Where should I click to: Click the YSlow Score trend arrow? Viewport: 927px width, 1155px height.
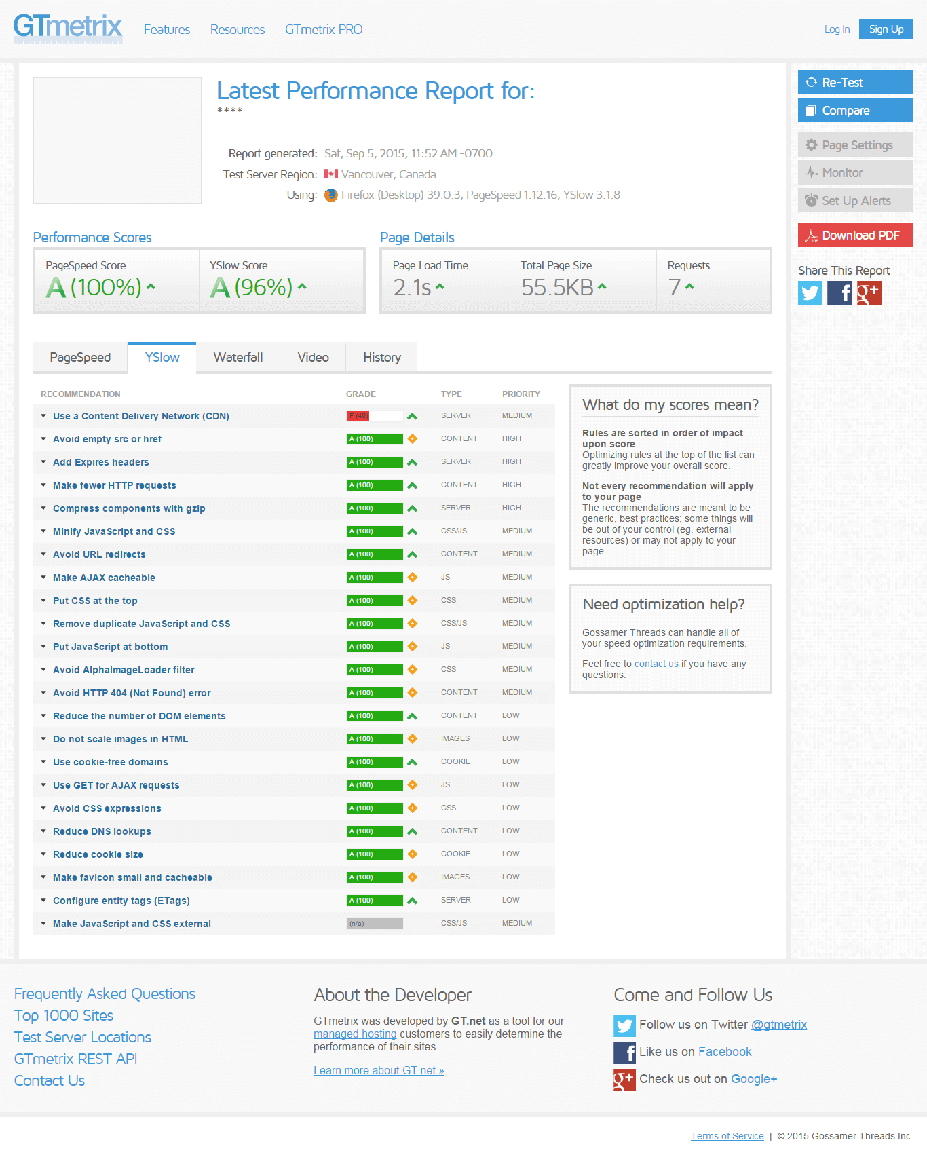302,286
